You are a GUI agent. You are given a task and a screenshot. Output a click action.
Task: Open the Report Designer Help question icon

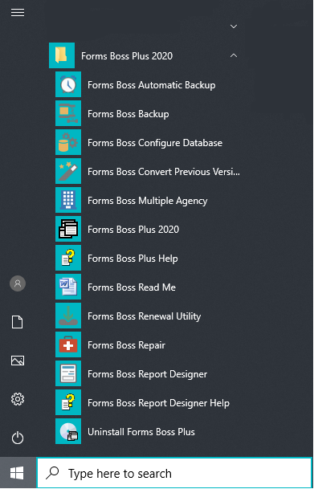[x=68, y=402]
